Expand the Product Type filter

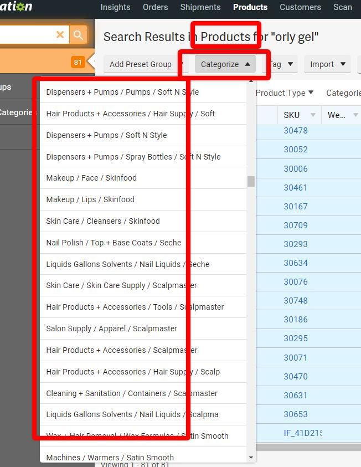[x=285, y=93]
